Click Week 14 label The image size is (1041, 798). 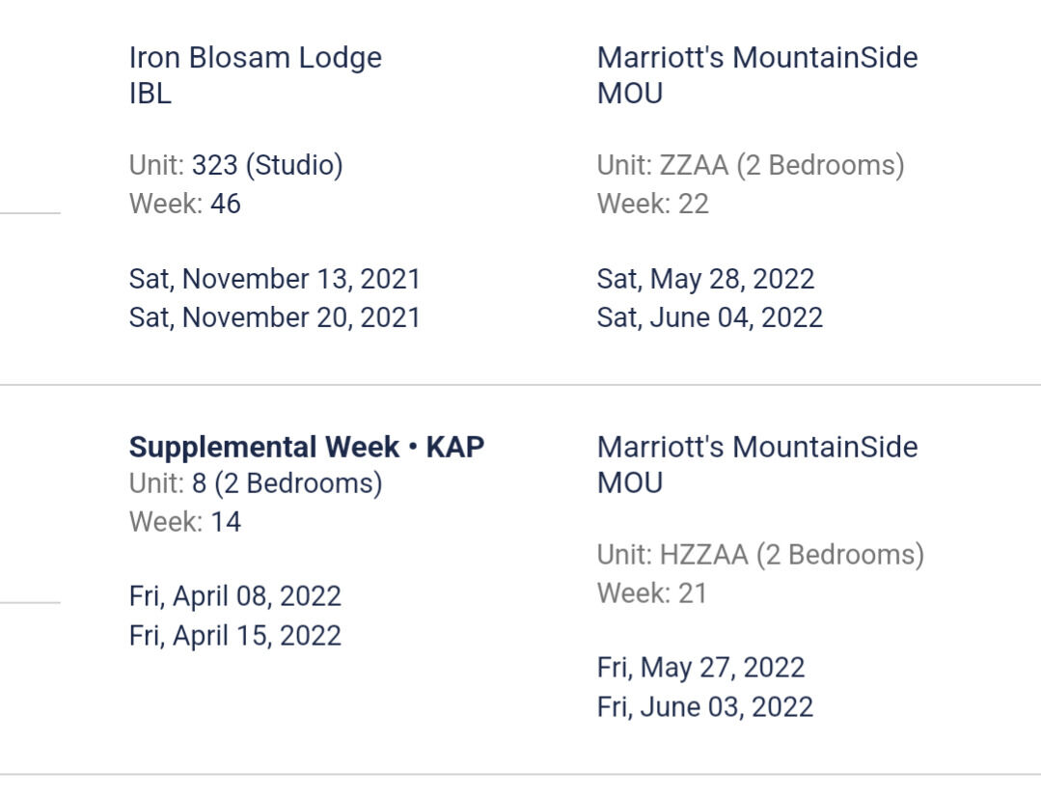(x=185, y=523)
